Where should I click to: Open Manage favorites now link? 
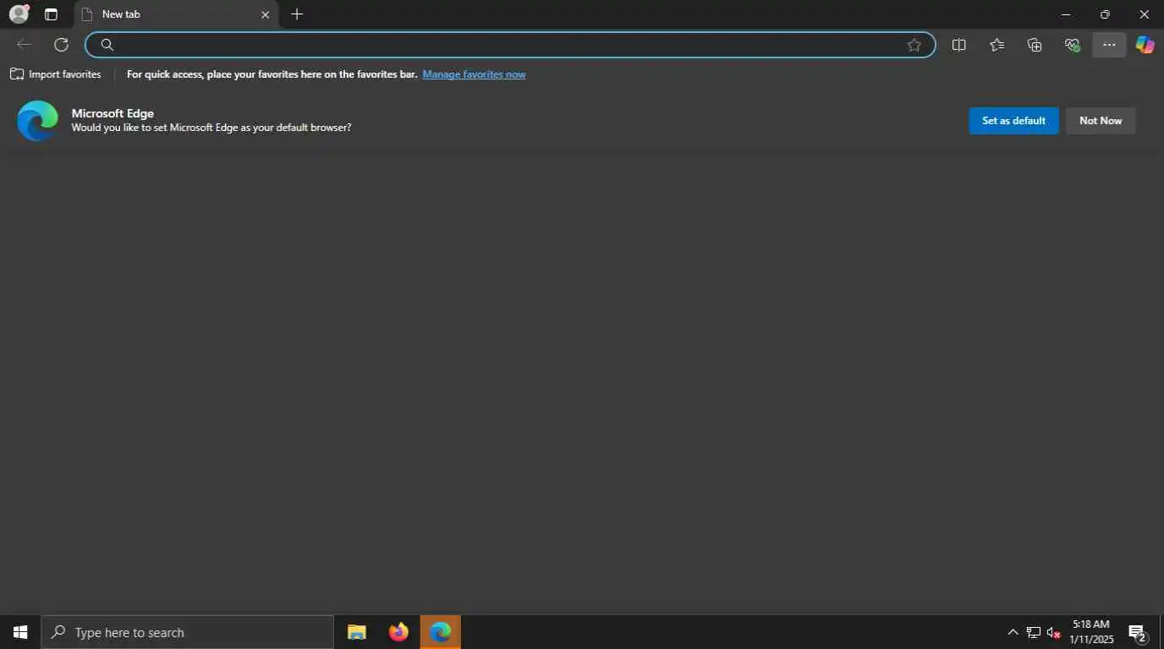(474, 74)
